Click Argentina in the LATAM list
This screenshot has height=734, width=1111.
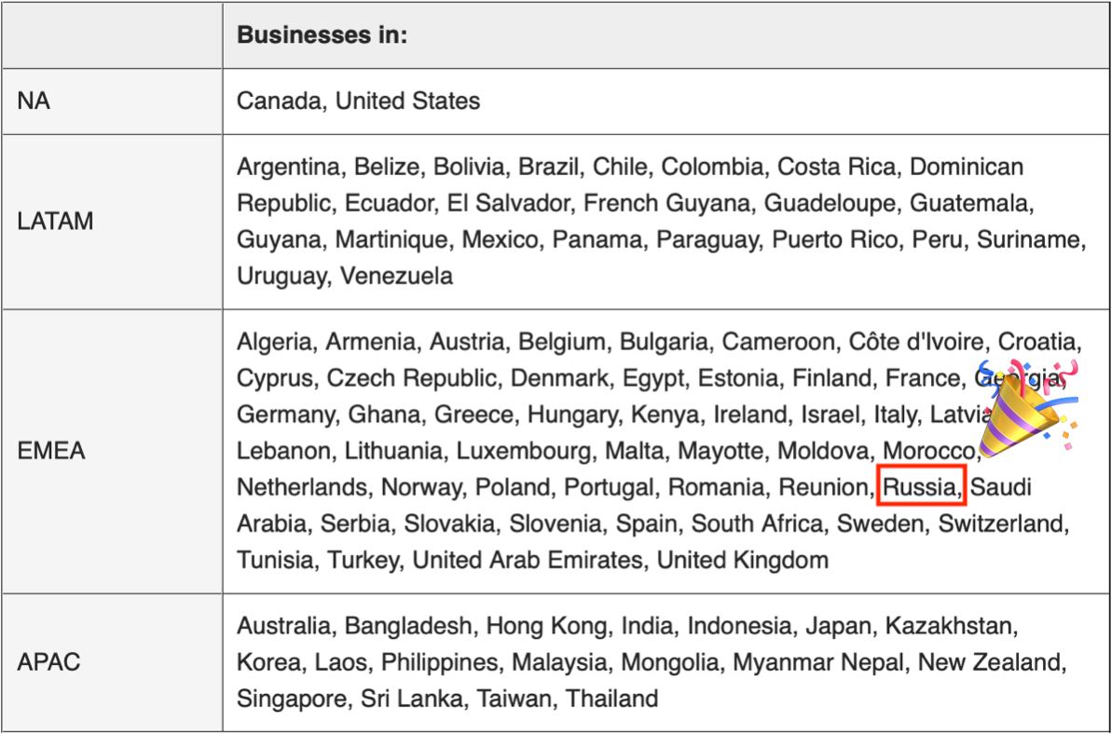click(288, 167)
